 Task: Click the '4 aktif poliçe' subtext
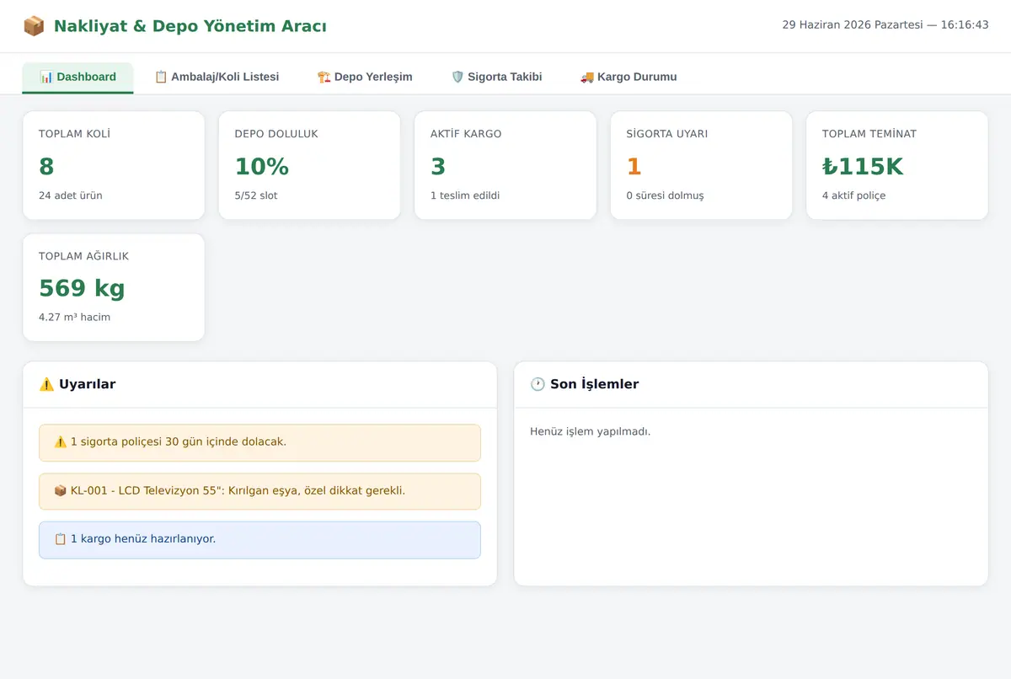[x=853, y=195]
